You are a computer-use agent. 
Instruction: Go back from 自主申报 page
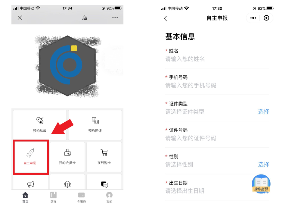[166, 18]
